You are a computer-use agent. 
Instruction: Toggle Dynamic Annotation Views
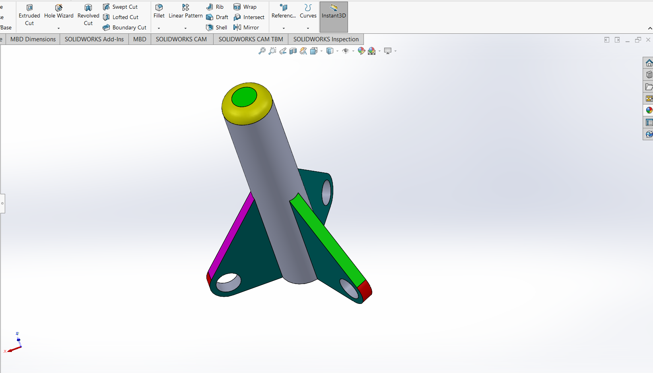[303, 51]
